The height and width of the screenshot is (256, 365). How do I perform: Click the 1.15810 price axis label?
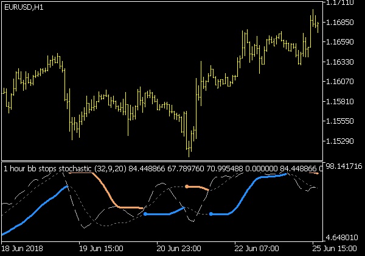point(340,102)
